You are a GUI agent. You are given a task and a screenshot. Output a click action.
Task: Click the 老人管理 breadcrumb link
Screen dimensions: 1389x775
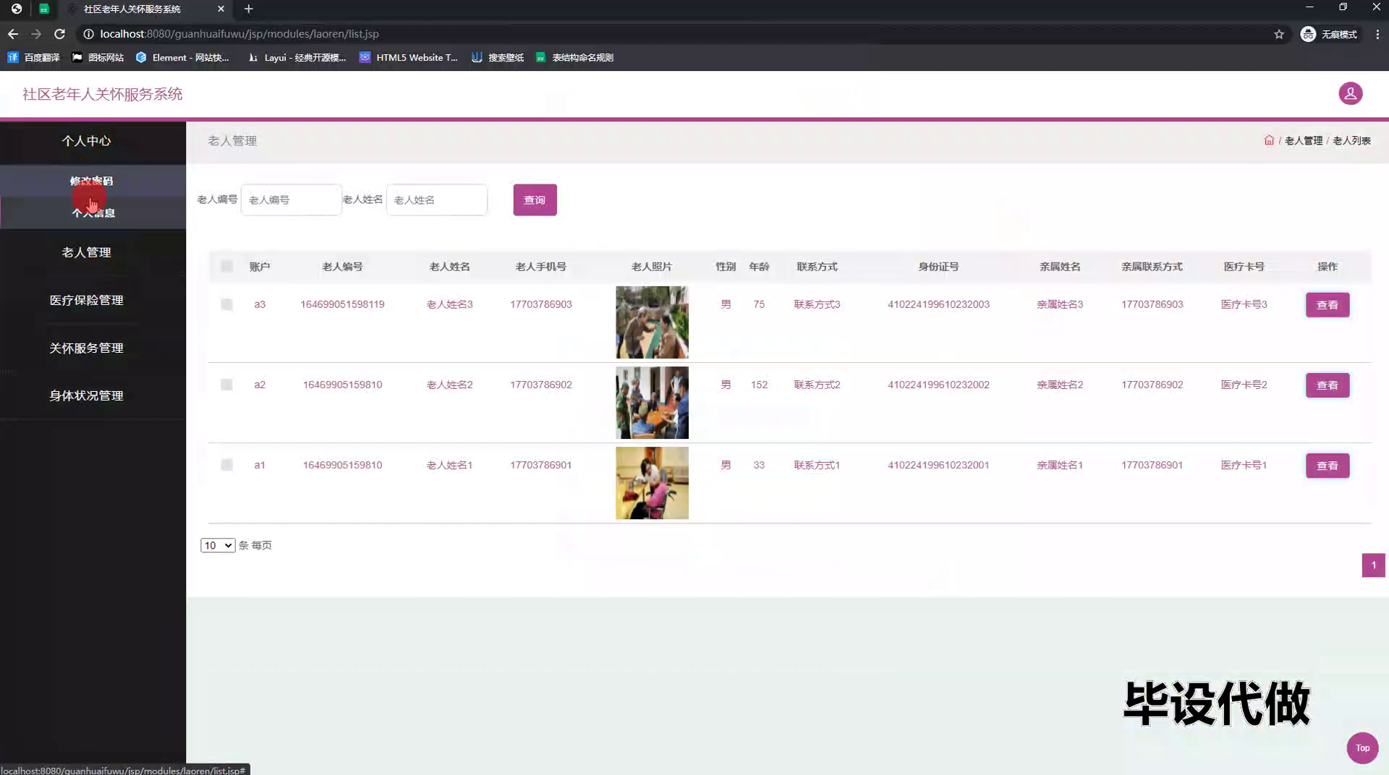coord(1303,140)
